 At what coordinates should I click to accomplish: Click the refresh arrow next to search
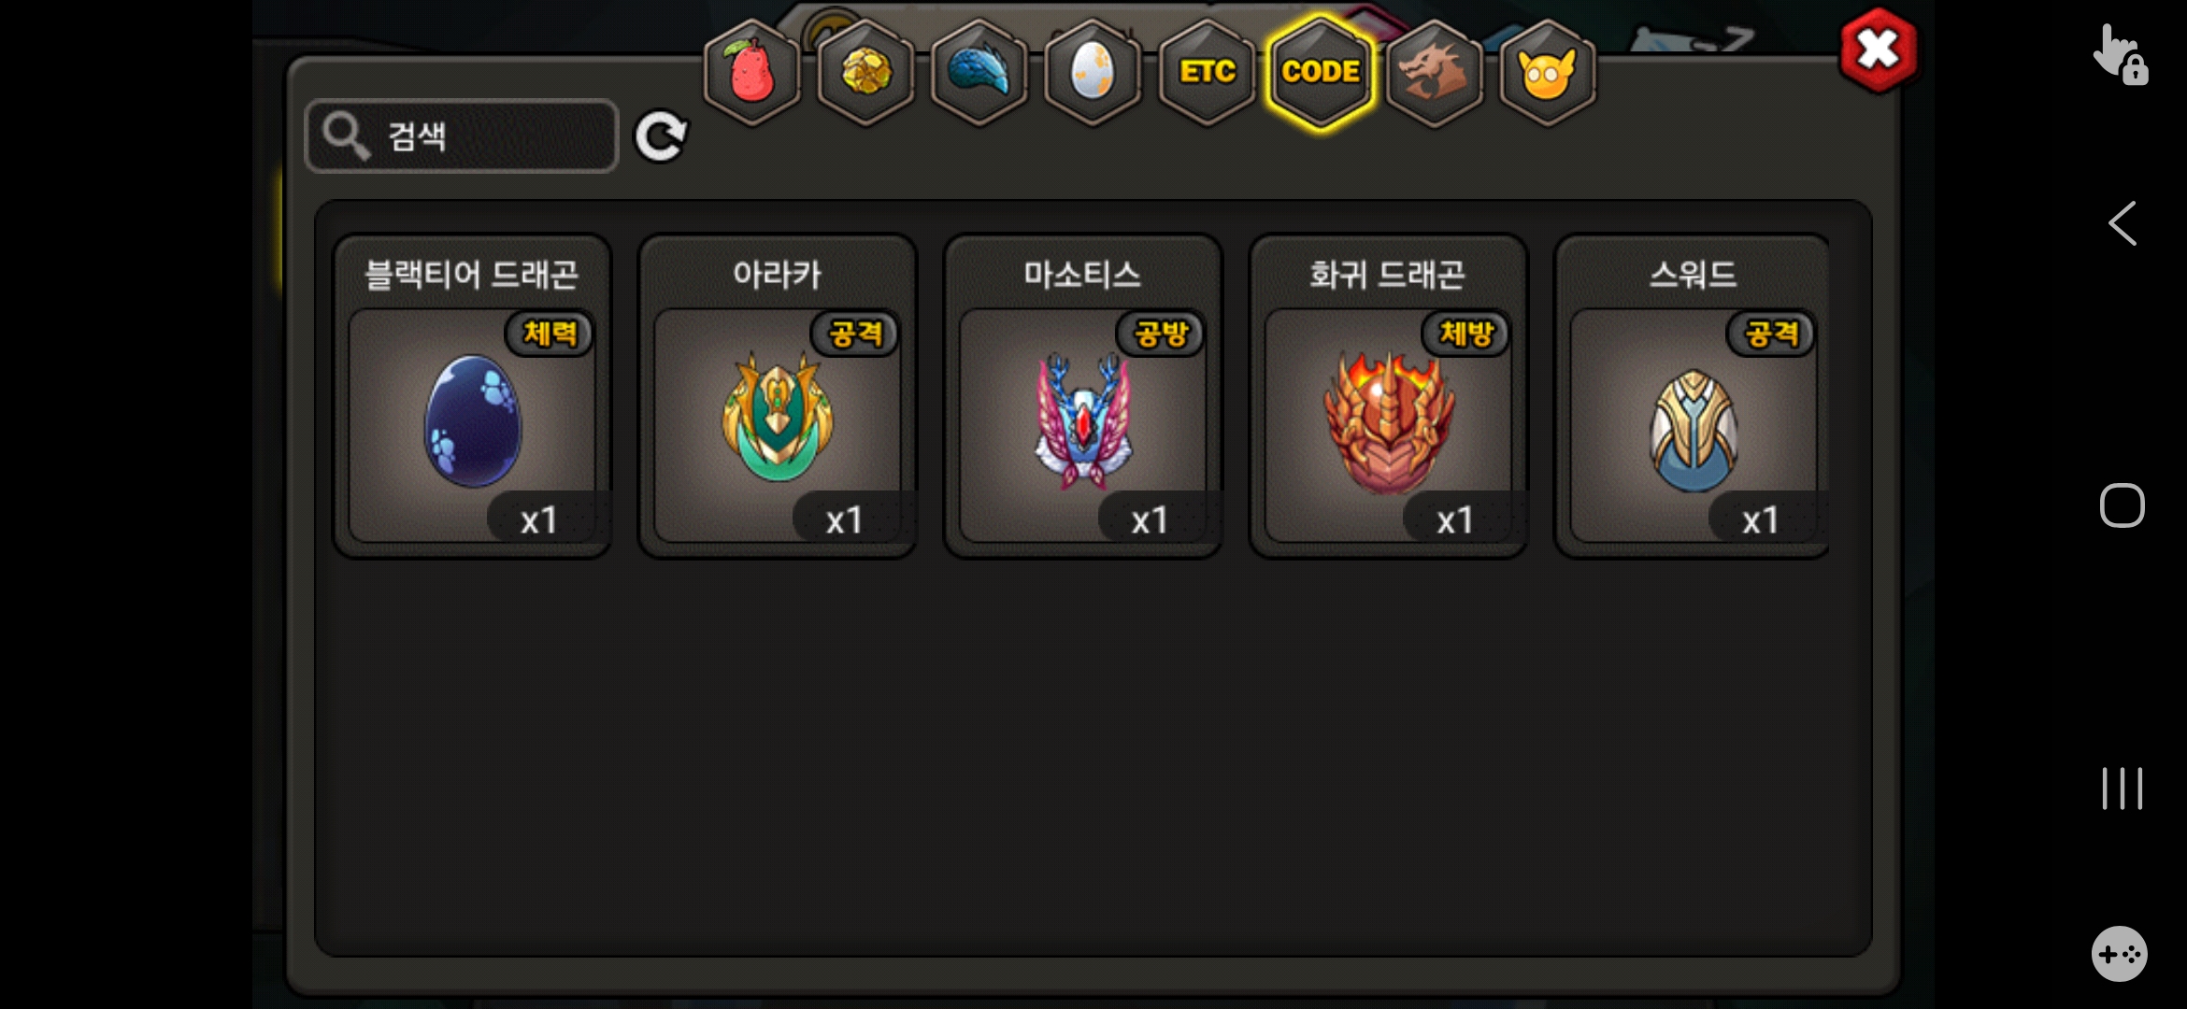(x=661, y=137)
